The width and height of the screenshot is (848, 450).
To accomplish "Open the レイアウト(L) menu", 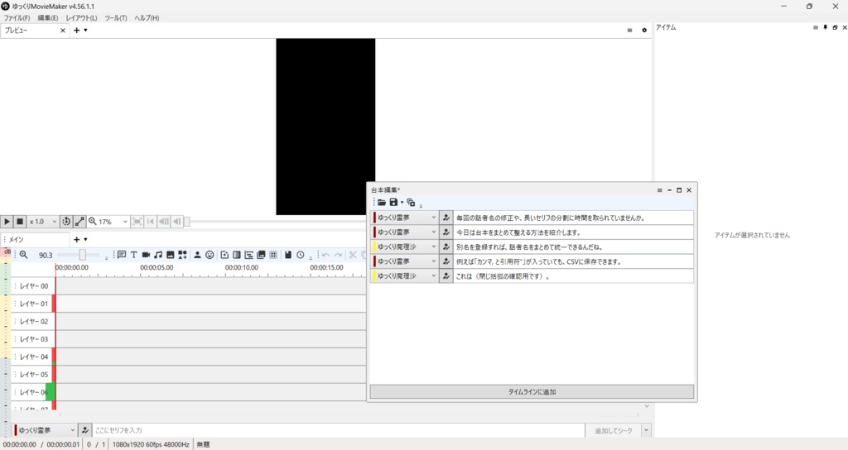I will coord(82,18).
